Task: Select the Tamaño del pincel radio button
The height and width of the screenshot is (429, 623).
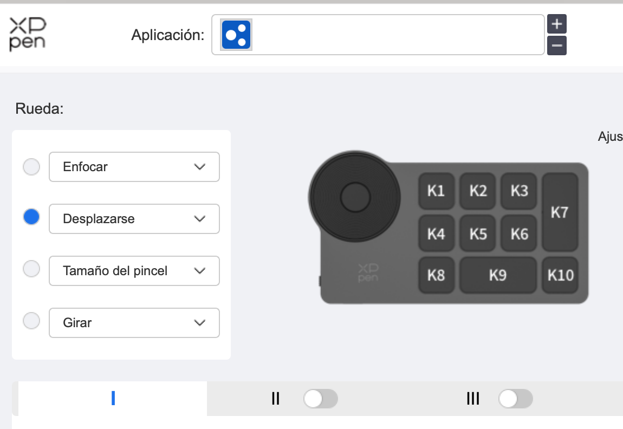Action: point(32,269)
